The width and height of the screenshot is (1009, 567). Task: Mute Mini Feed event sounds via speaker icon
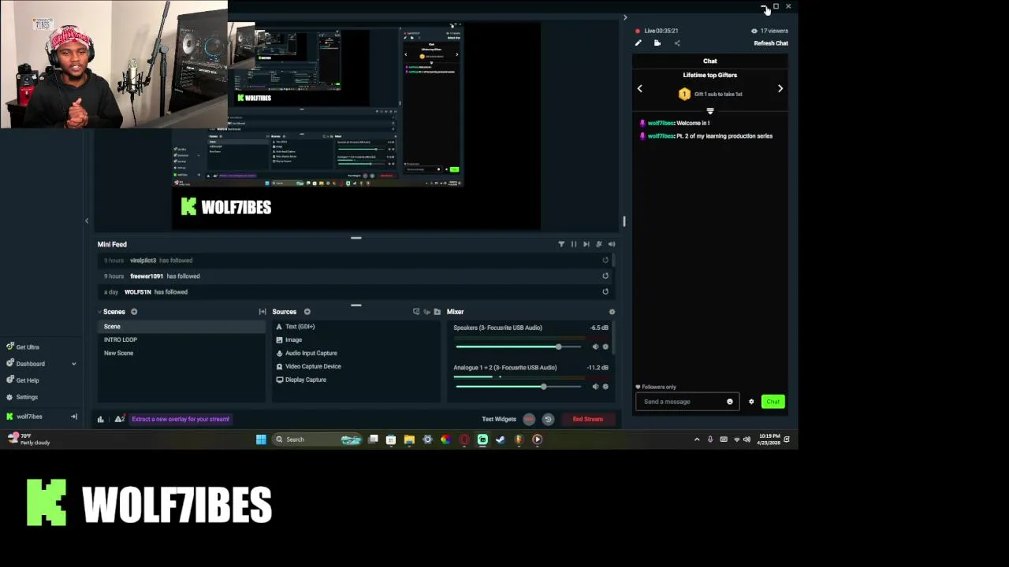[612, 244]
